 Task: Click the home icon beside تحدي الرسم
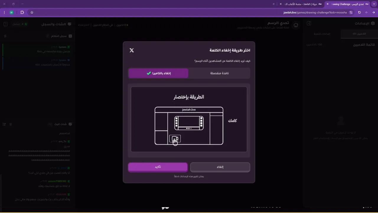pyautogui.click(x=296, y=25)
